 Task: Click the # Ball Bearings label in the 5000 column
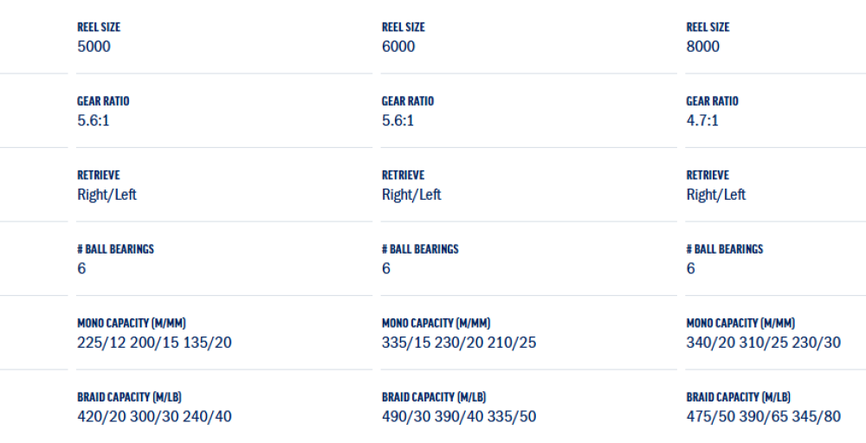tap(115, 249)
